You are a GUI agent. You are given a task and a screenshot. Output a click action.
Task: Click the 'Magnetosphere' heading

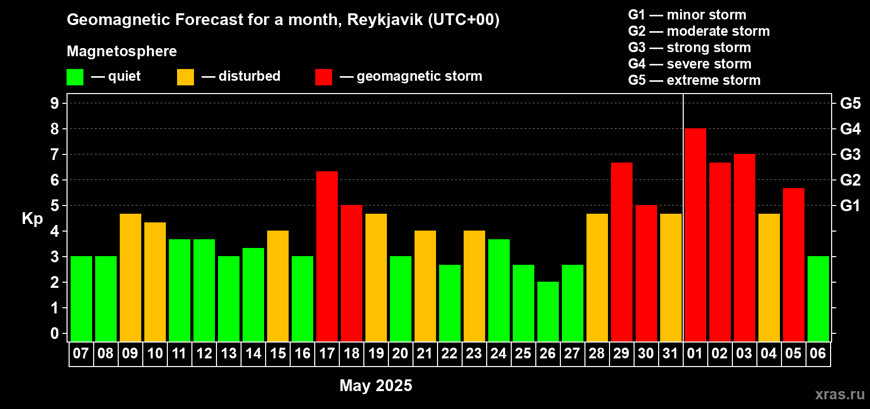(122, 51)
